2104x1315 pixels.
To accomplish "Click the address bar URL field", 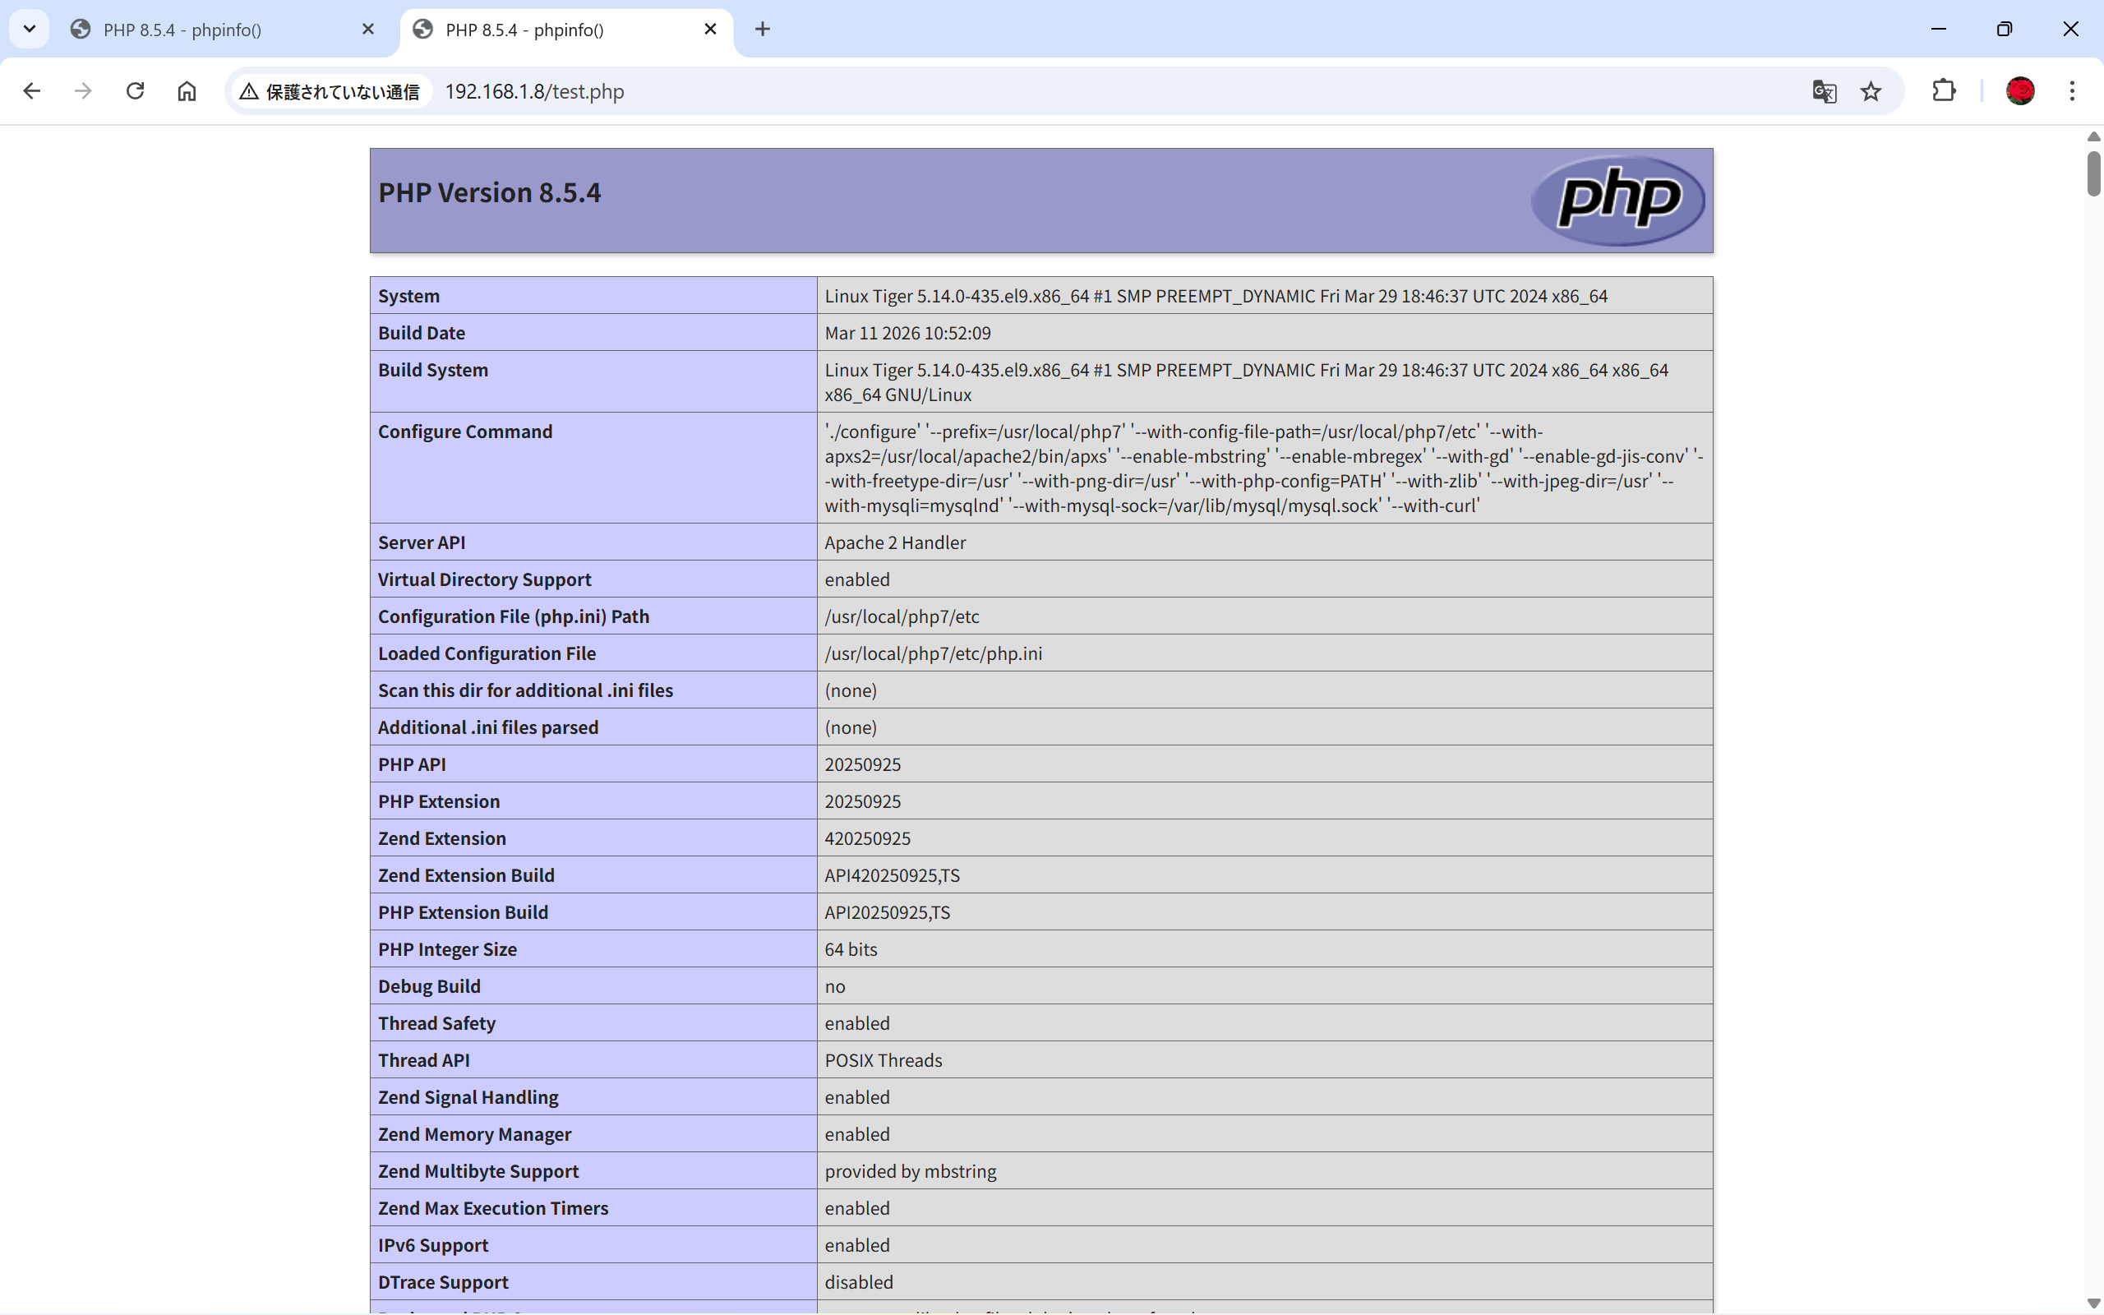I will 1043,91.
